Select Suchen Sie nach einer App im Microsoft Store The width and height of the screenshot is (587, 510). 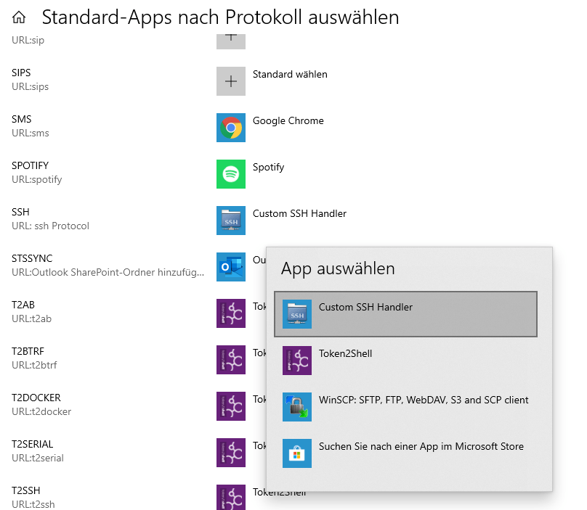[405, 453]
